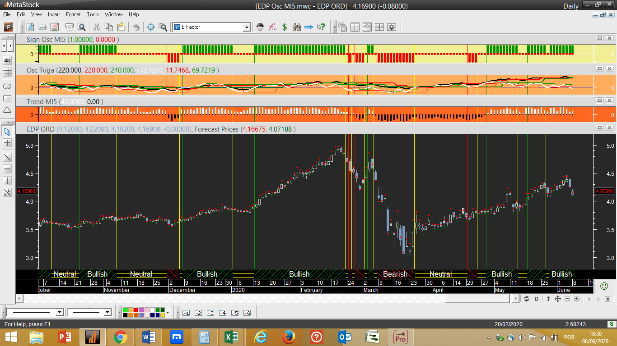617x346 pixels.
Task: Switch to chart layout 3
Action: [x=210, y=313]
